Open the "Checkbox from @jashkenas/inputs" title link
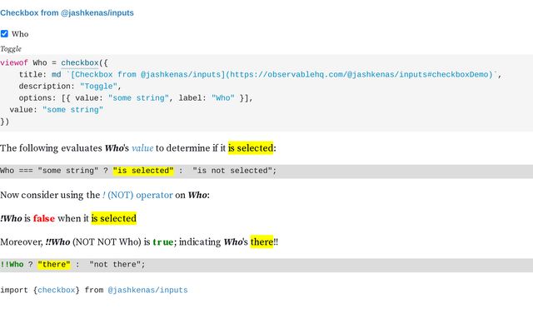This screenshot has width=533, height=333. [67, 13]
